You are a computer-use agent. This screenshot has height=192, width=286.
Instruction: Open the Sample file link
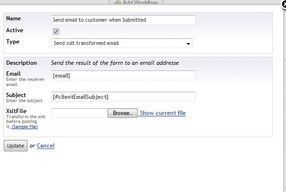click(25, 127)
